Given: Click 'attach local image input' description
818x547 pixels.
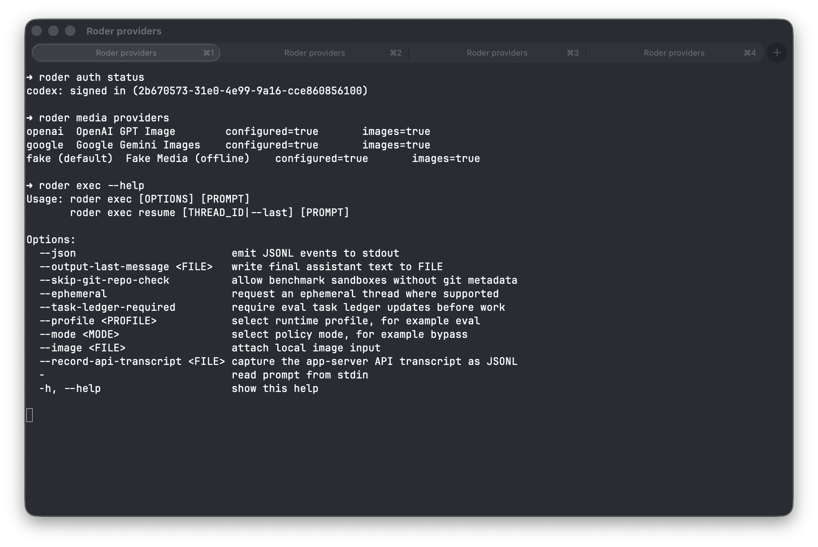Looking at the screenshot, I should pyautogui.click(x=306, y=348).
